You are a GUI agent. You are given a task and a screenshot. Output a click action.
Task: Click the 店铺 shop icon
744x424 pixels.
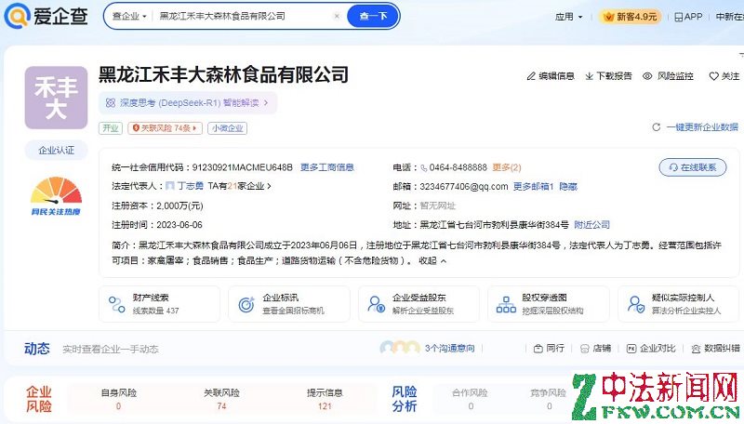[x=585, y=349]
